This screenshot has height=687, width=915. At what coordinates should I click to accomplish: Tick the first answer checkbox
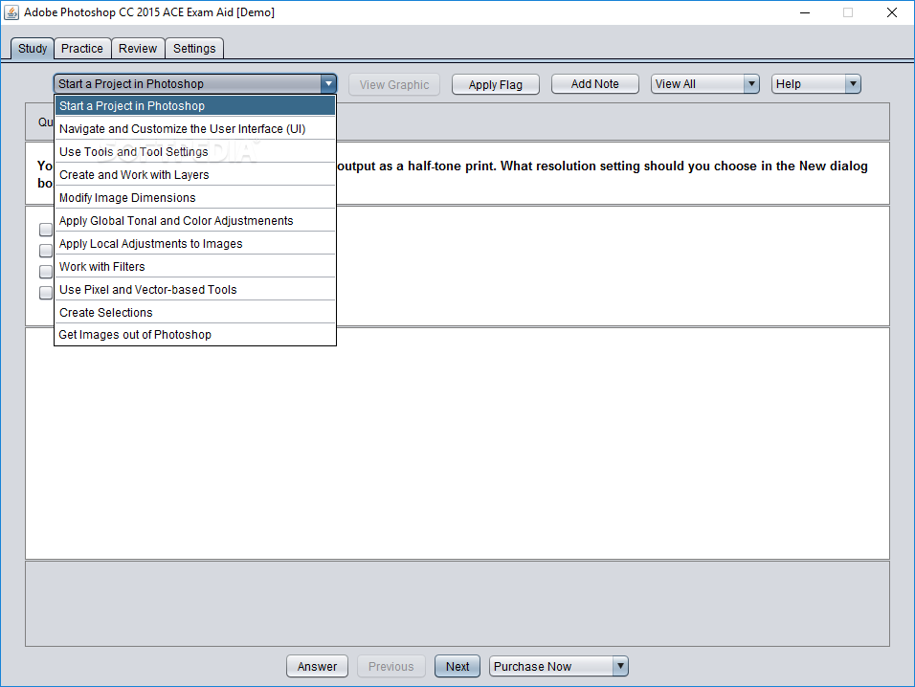click(46, 230)
